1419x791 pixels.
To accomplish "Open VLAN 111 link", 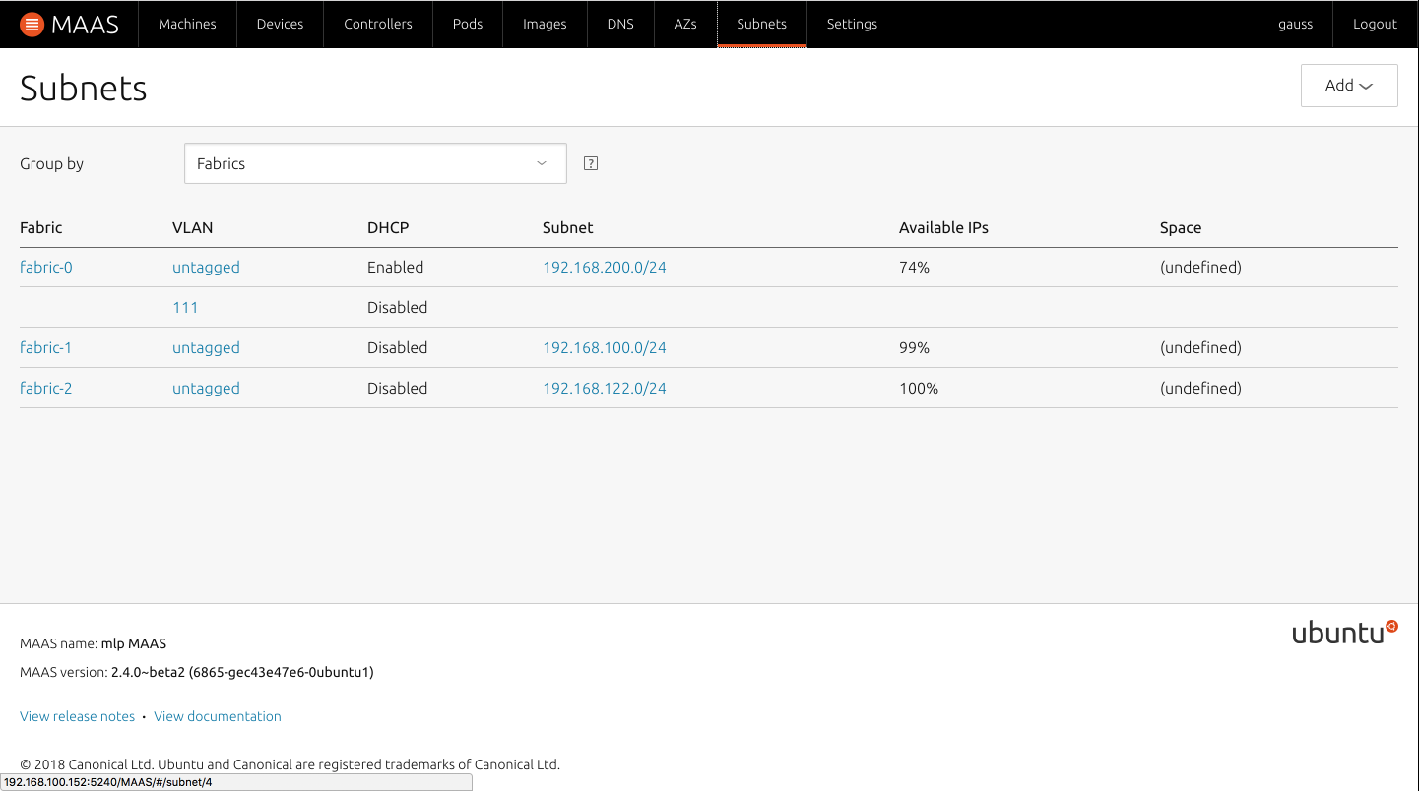I will point(185,307).
